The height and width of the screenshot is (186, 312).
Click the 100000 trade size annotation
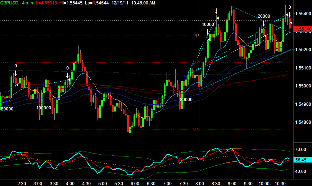(x=44, y=108)
